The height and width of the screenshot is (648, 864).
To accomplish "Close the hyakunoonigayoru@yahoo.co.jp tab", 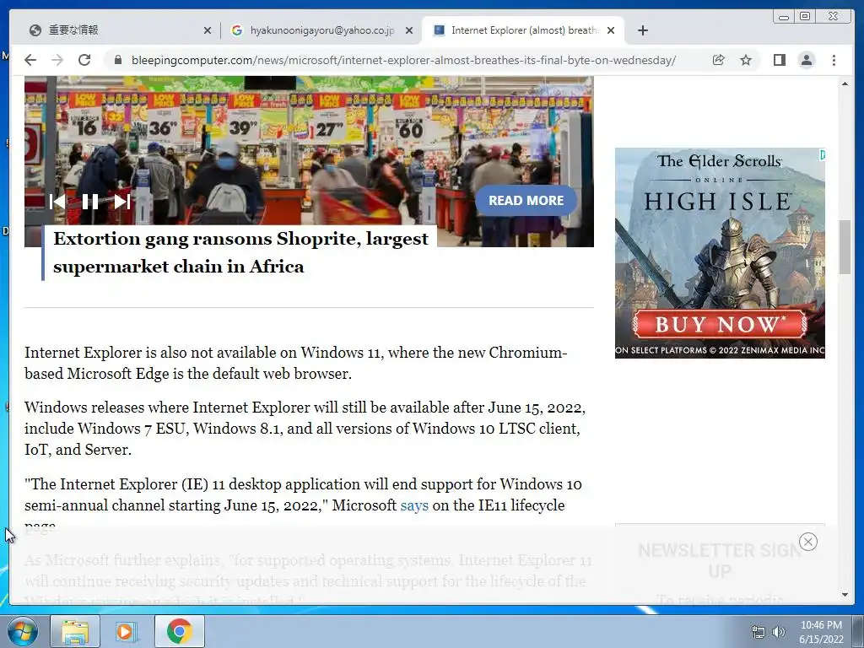I will click(409, 31).
